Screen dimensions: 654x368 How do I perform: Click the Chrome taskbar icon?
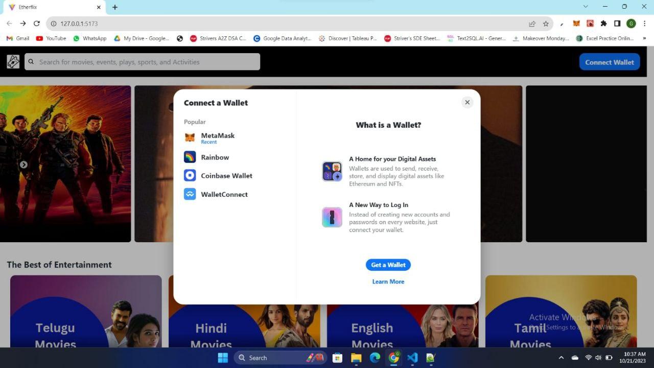(x=394, y=358)
